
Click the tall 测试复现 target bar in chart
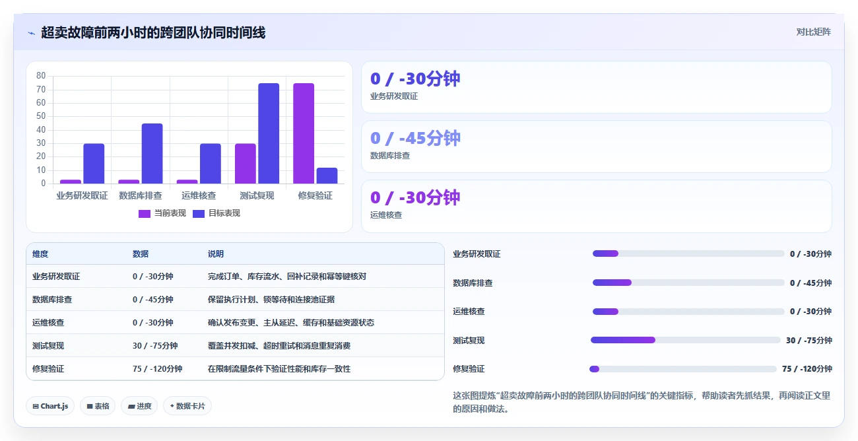coord(269,133)
